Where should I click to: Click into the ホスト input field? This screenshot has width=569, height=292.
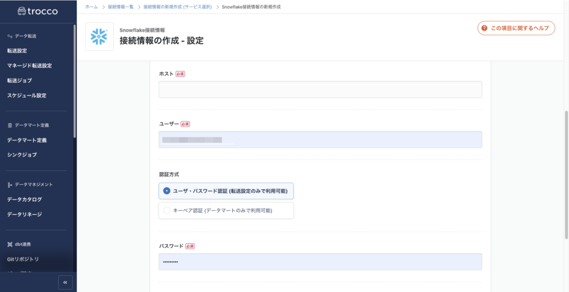tap(320, 90)
